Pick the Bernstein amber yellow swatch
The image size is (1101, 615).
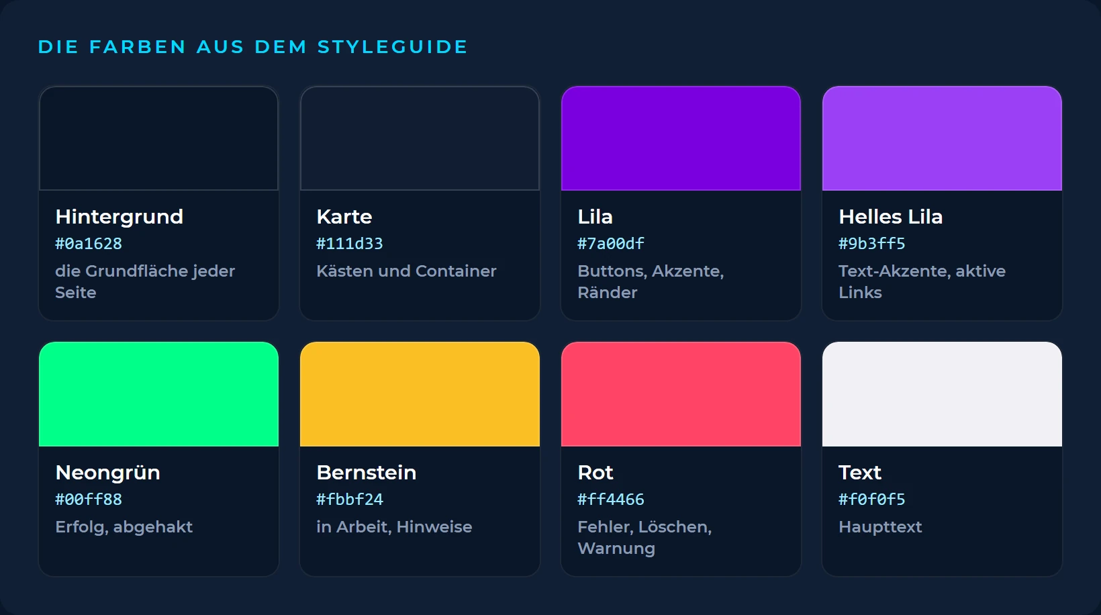420,394
